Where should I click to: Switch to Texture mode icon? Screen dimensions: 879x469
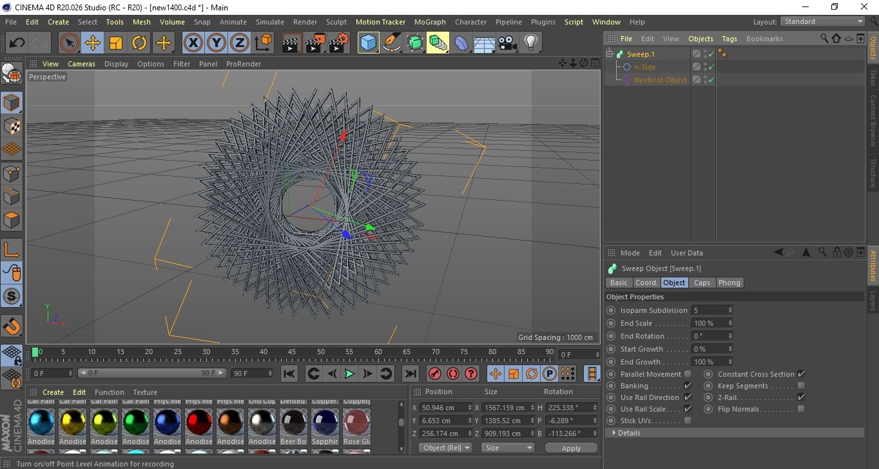[x=12, y=126]
